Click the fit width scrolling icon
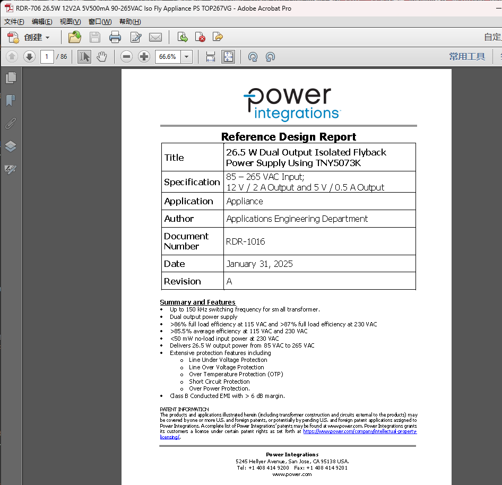The image size is (502, 485). [211, 57]
